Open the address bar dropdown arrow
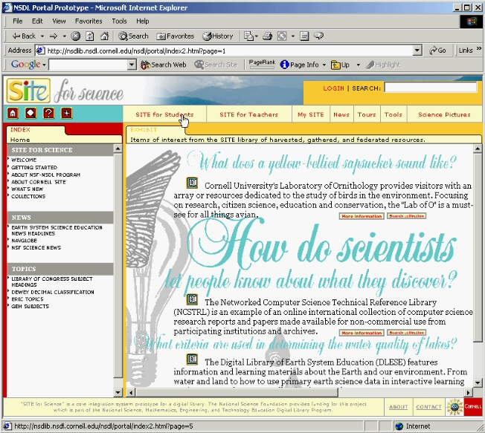 coord(417,51)
